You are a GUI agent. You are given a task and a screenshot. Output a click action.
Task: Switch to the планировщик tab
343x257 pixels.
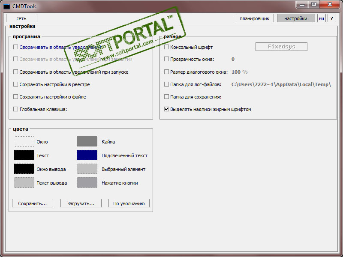(255, 18)
